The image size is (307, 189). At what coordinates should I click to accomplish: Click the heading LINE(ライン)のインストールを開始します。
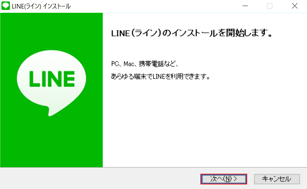[x=192, y=33]
